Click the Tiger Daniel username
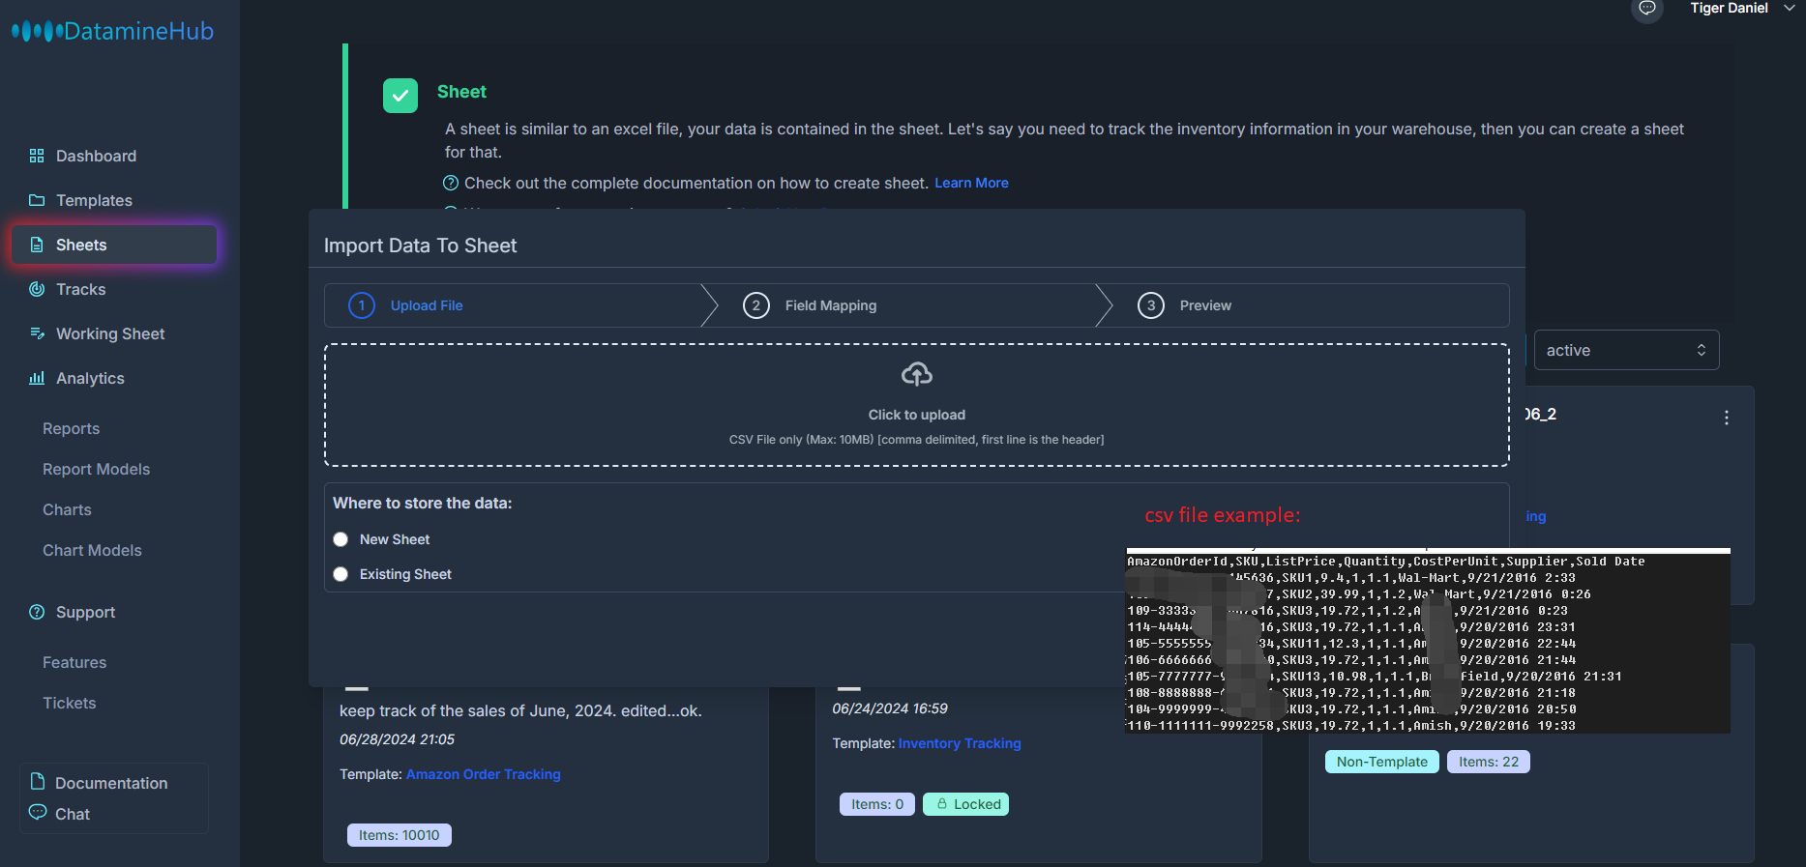This screenshot has height=867, width=1806. pos(1729,8)
